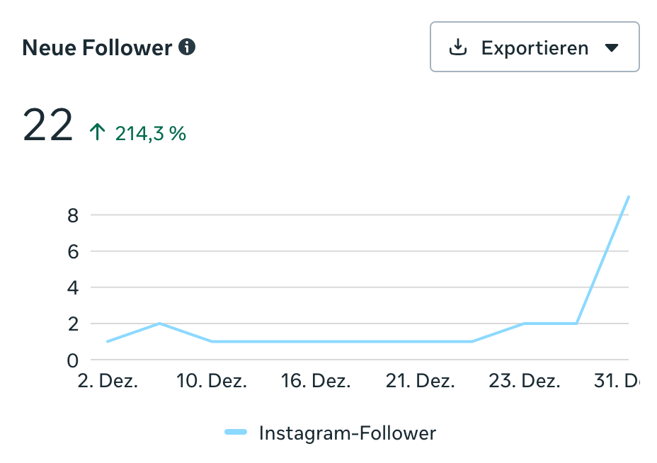
Task: Select the 16. Dez. axis date
Action: [316, 381]
